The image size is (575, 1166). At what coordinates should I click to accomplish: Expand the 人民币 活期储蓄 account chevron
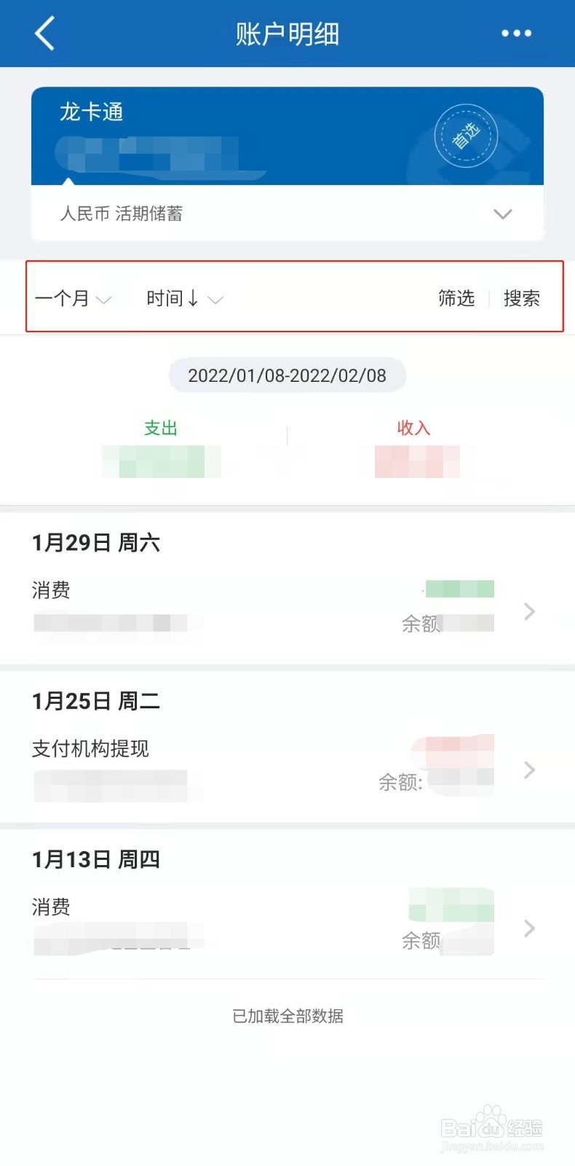502,214
